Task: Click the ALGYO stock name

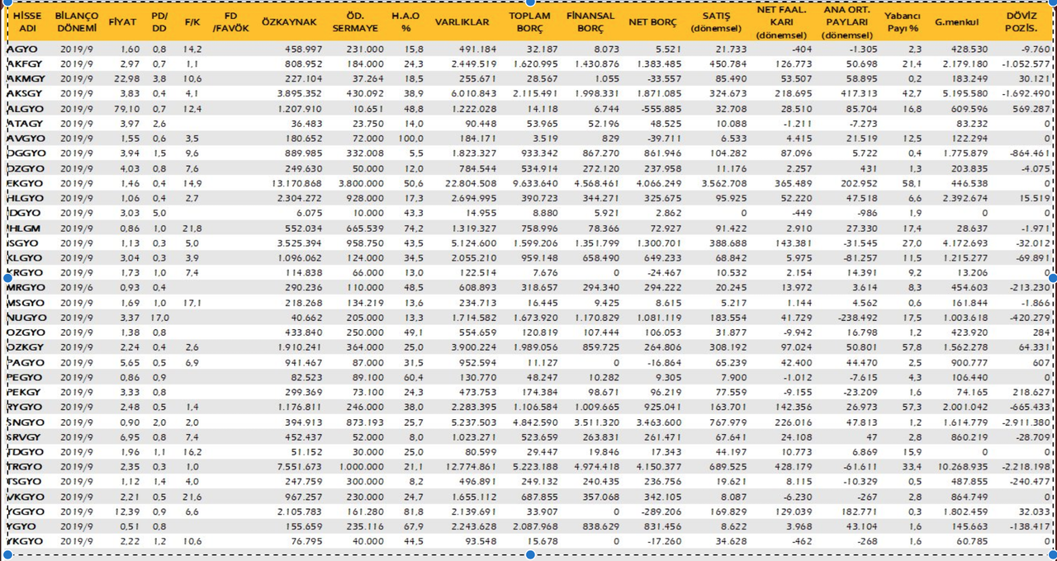Action: coord(25,109)
